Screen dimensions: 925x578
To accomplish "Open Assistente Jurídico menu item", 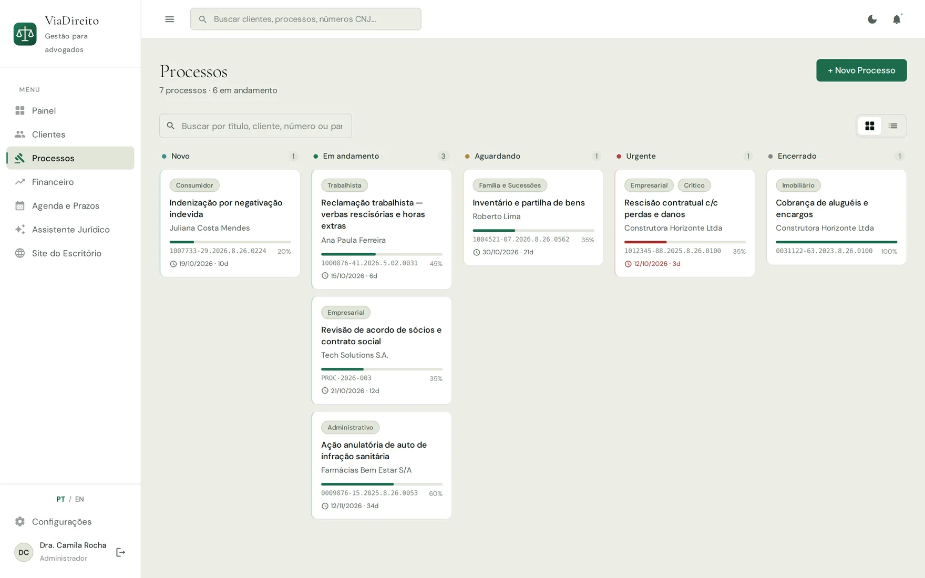I will 70,230.
